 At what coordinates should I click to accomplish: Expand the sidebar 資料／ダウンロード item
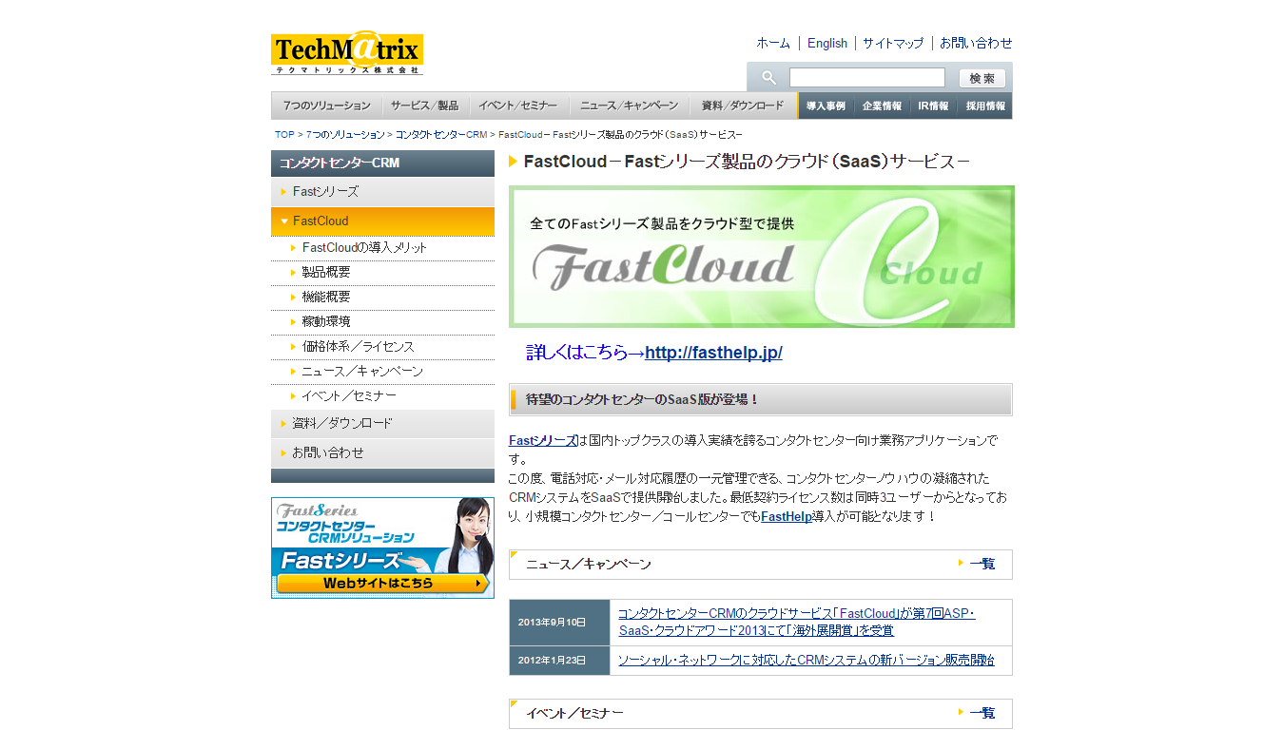382,424
